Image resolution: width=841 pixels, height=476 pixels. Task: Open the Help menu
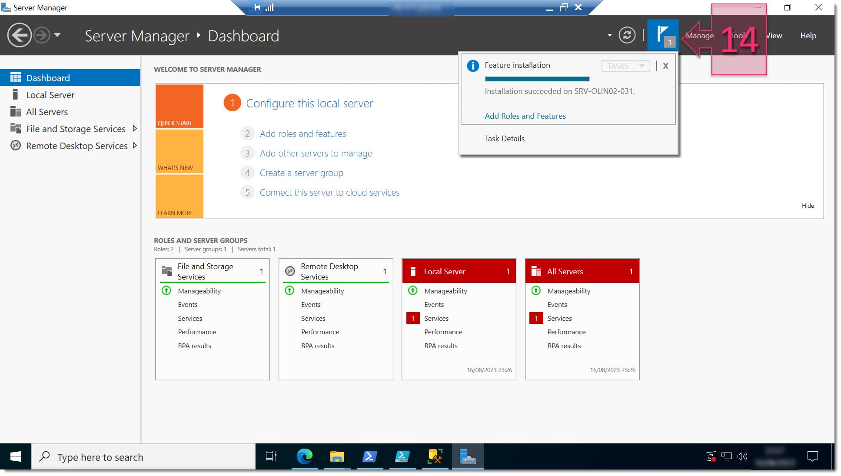(x=808, y=36)
